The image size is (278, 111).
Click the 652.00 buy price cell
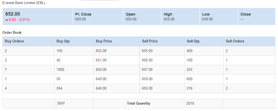coord(117,51)
